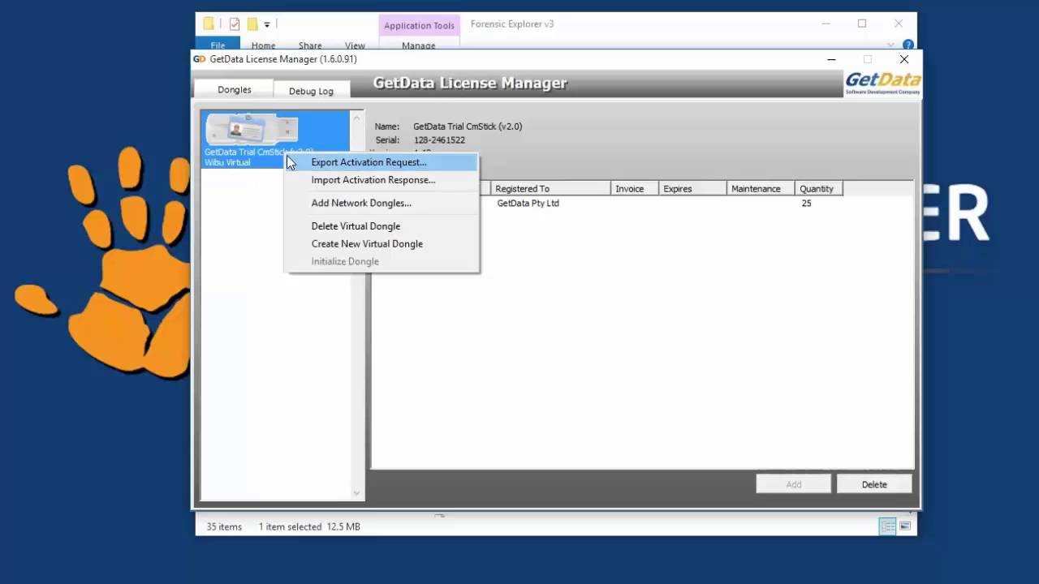Click the dongle list scroll-down arrow
Viewport: 1039px width, 584px height.
click(x=356, y=492)
